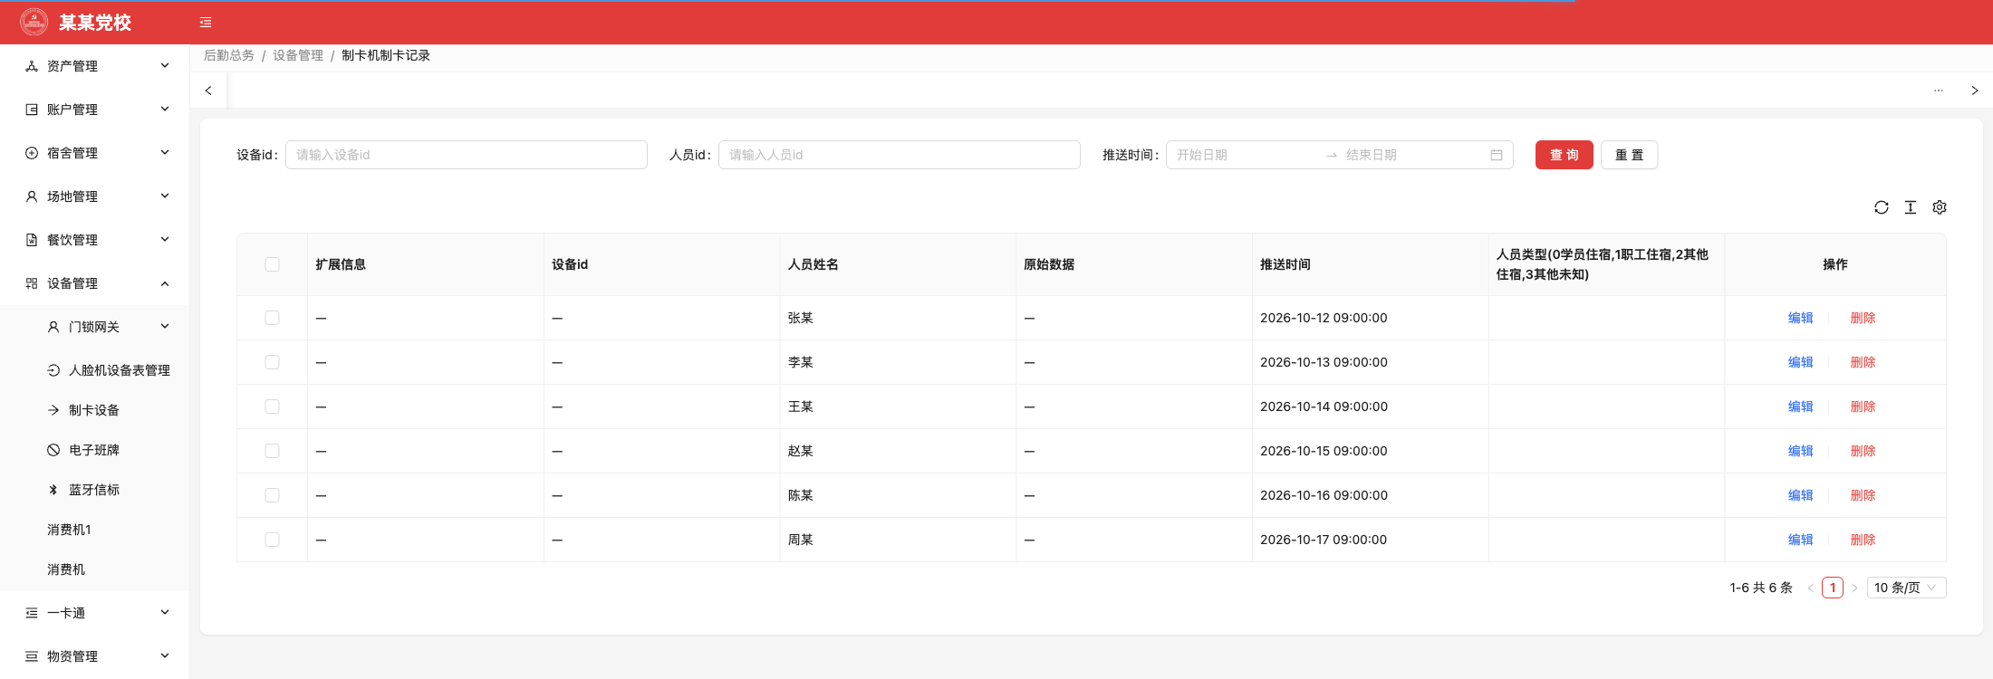Click the 重置 reset button
The height and width of the screenshot is (679, 1993).
tap(1629, 155)
